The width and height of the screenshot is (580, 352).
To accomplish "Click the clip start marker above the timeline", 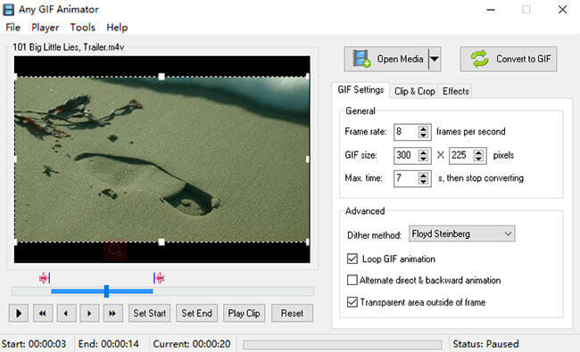I will tap(45, 278).
